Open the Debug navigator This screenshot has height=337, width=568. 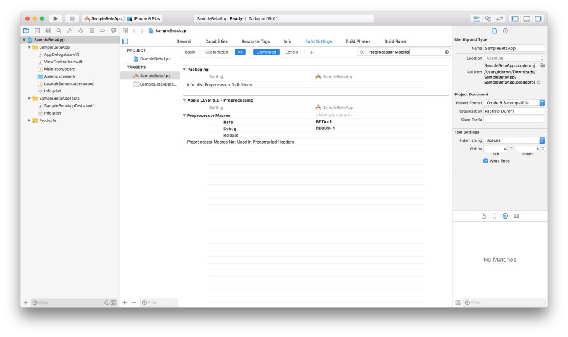click(91, 31)
